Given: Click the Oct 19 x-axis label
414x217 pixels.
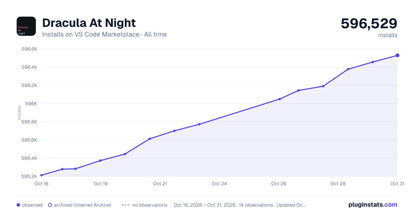Looking at the screenshot, I should pos(101,184).
